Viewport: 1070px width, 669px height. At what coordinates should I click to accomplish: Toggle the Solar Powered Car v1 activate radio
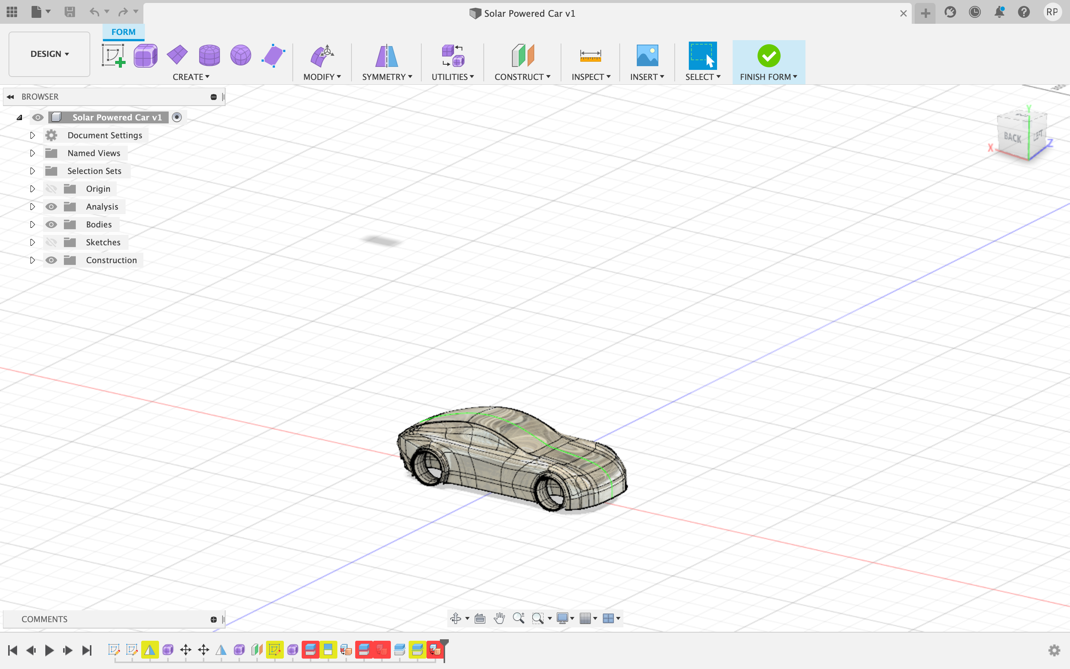(x=177, y=117)
